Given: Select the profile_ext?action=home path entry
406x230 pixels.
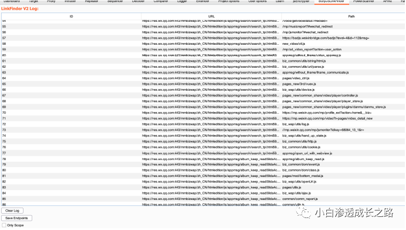Looking at the screenshot, I should click(x=327, y=113).
